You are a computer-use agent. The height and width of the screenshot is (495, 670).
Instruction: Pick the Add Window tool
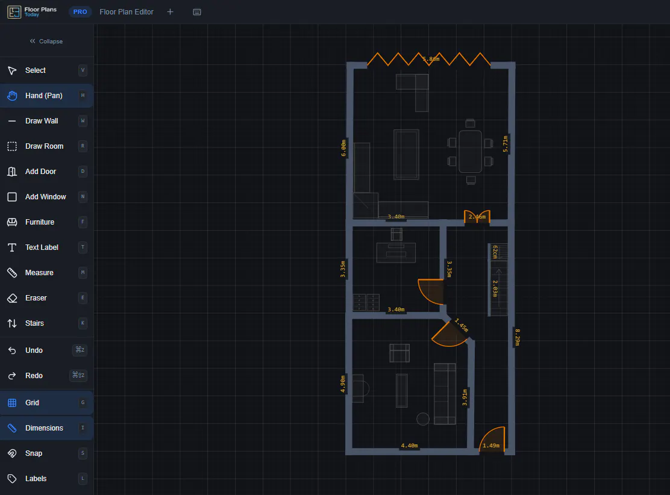click(x=46, y=197)
